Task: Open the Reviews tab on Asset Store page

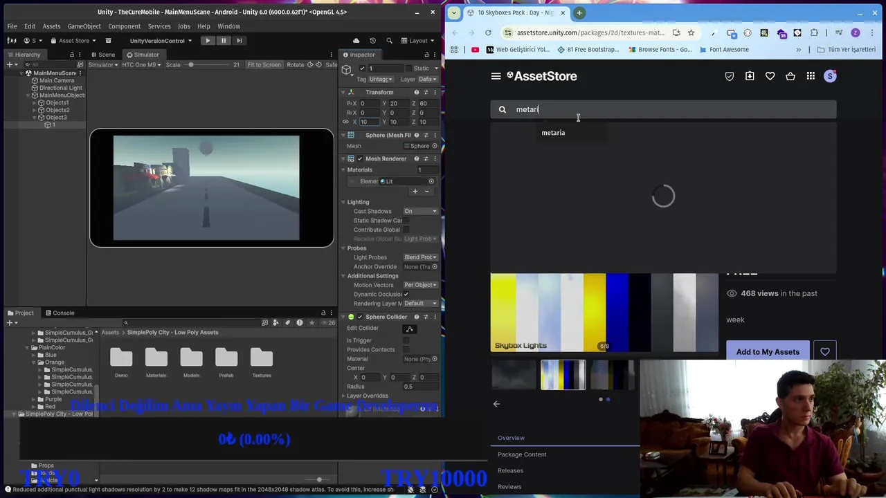Action: (x=509, y=487)
